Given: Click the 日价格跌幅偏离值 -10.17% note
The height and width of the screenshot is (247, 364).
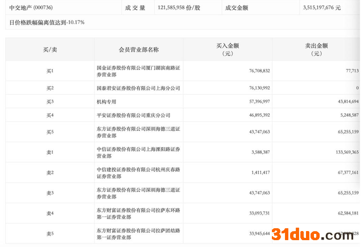Looking at the screenshot, I should pyautogui.click(x=47, y=23).
